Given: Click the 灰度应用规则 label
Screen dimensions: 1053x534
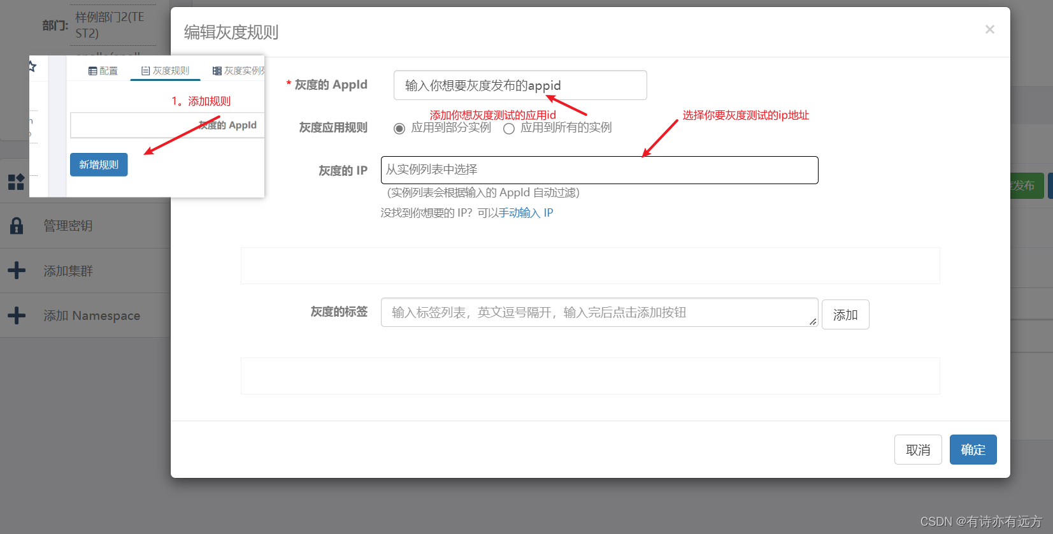Looking at the screenshot, I should tap(333, 127).
